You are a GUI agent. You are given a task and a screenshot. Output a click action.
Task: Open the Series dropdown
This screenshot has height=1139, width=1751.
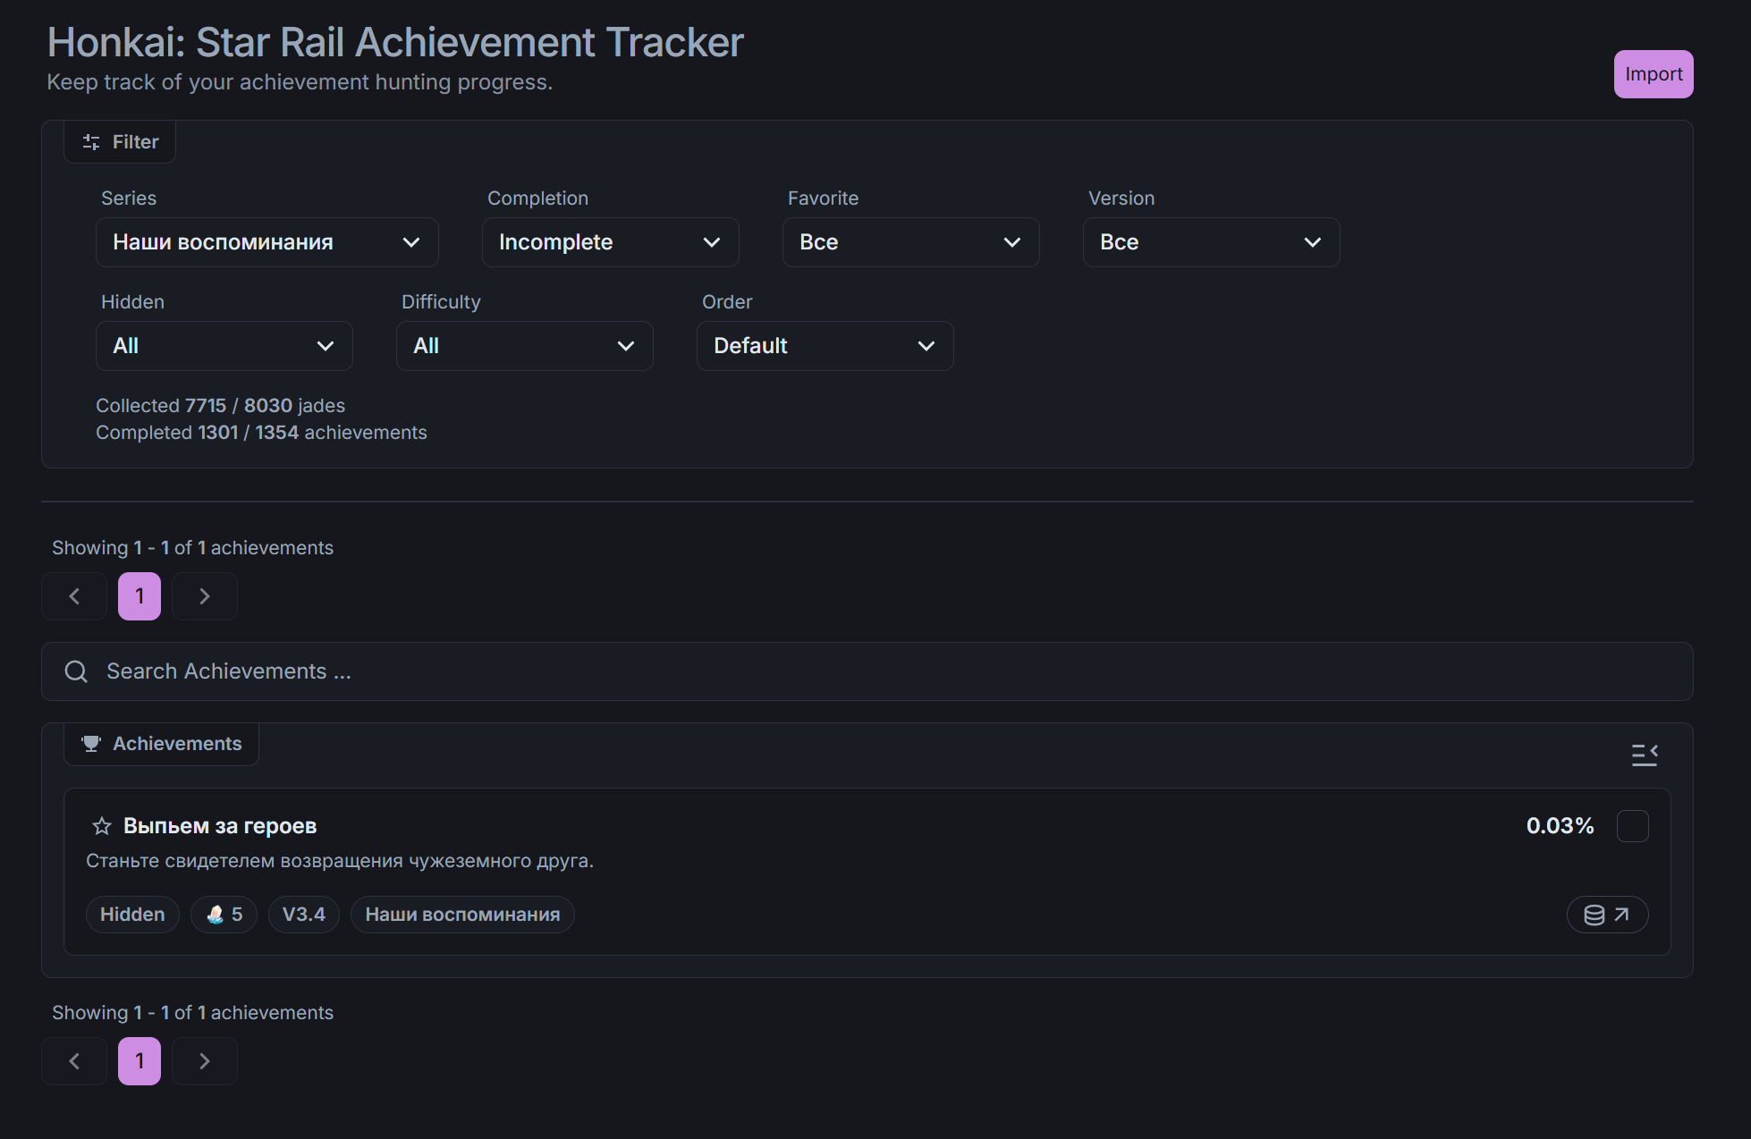[266, 242]
